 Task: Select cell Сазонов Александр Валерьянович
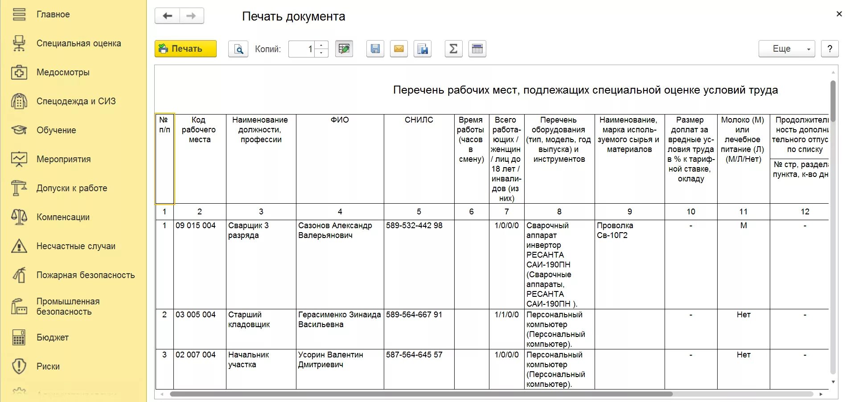(340, 264)
